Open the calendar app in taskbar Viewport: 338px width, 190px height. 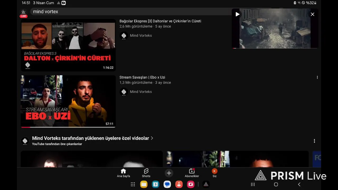156,184
